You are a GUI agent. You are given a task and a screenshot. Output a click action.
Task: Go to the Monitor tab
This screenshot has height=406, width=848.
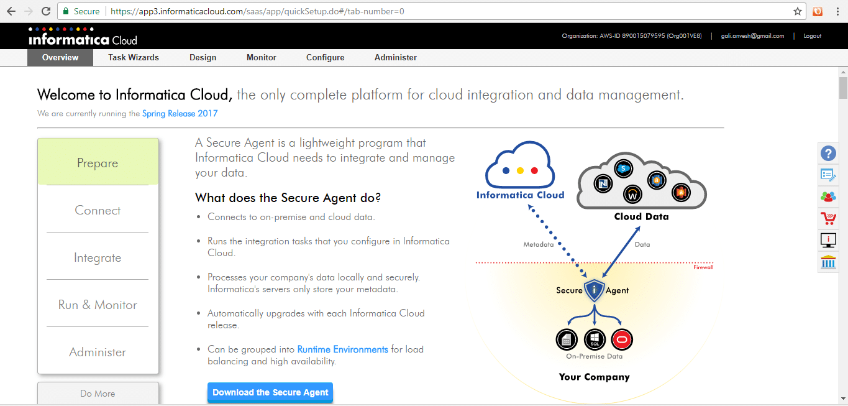coord(262,57)
